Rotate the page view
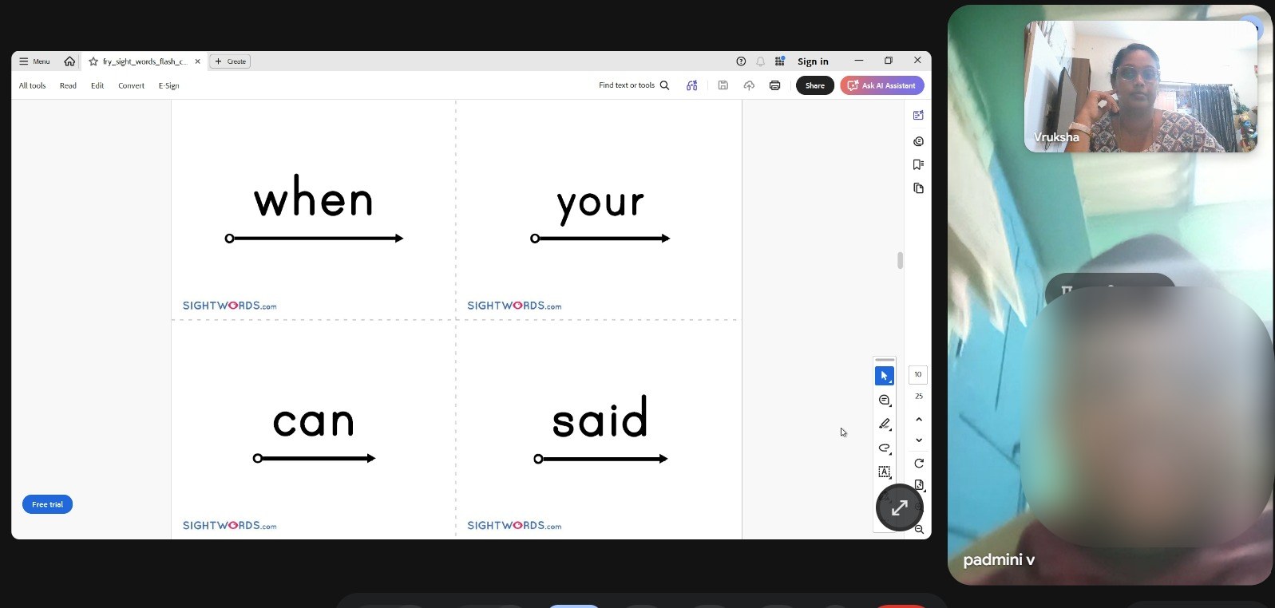Screen dimensions: 1275x608 [x=919, y=464]
